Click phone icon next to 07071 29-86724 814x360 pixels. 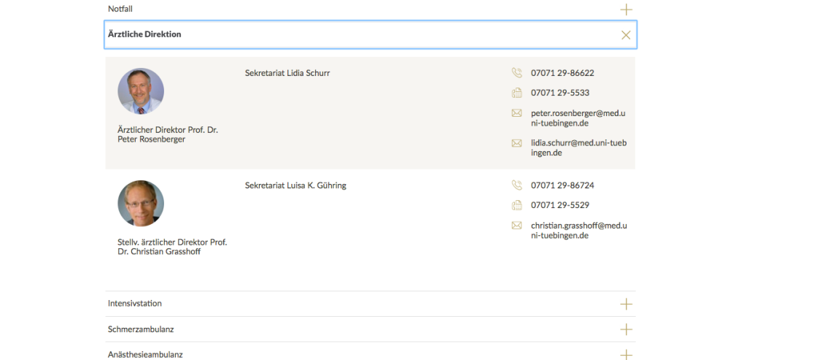(516, 185)
